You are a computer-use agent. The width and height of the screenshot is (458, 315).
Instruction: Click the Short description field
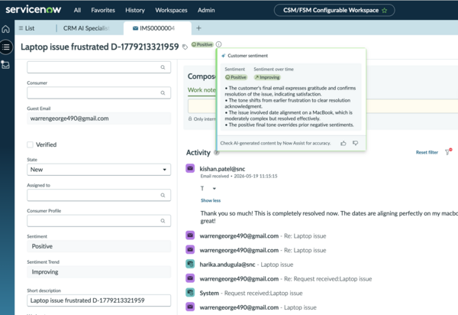tap(98, 300)
